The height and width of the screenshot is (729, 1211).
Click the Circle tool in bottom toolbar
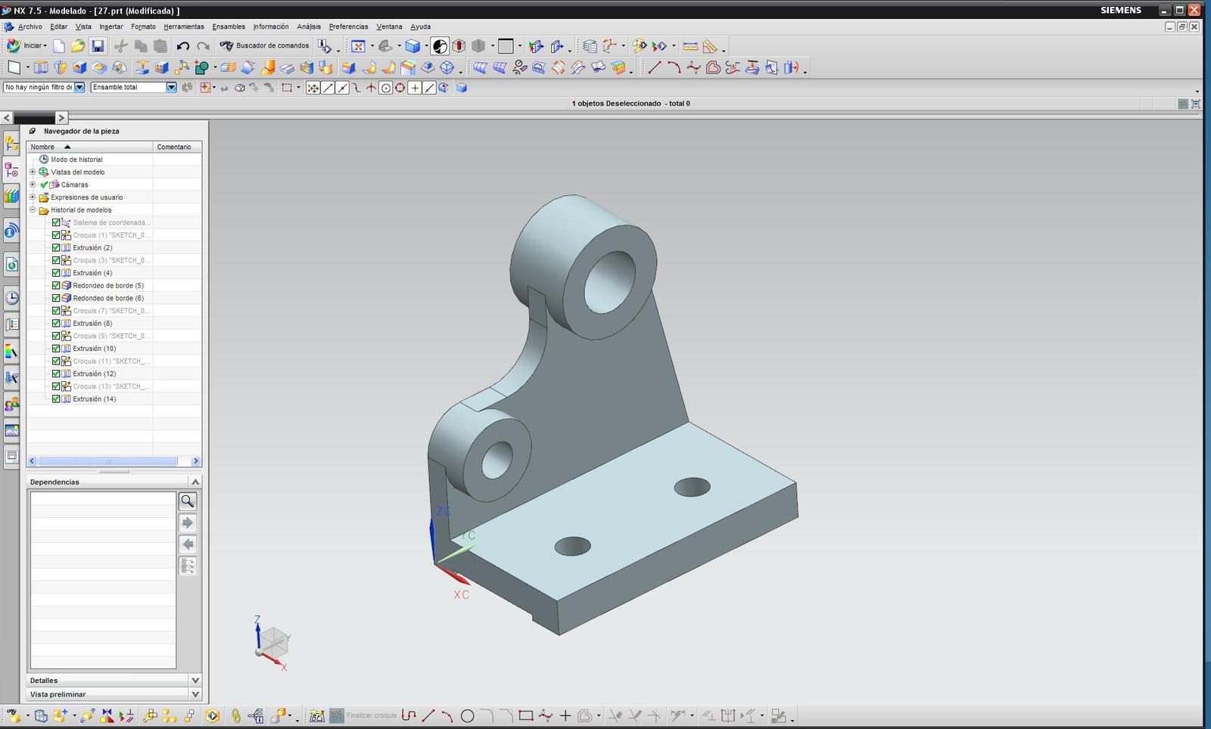pos(468,715)
